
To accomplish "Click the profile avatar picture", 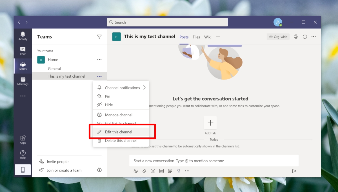I will coord(278,22).
